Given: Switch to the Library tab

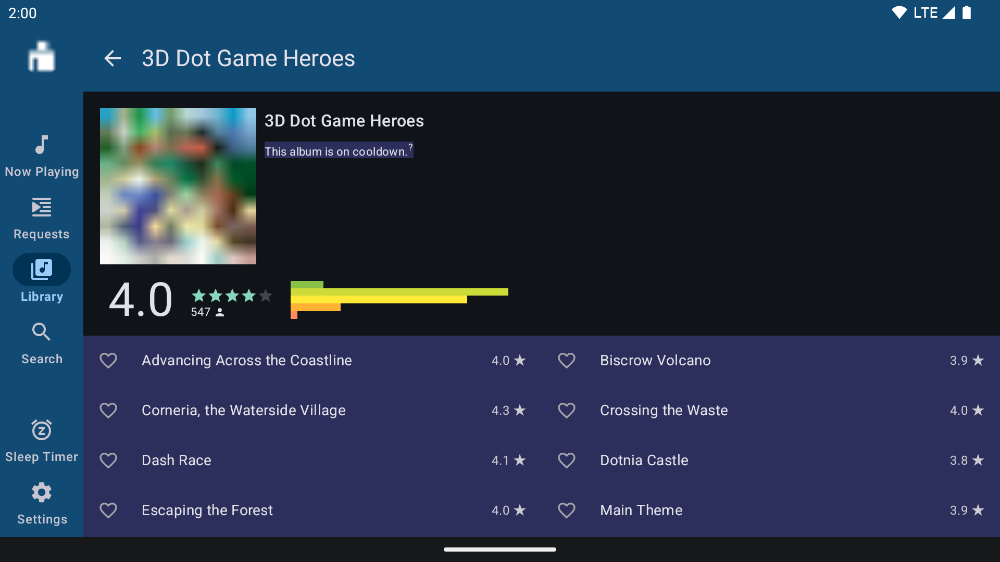Looking at the screenshot, I should [x=42, y=279].
